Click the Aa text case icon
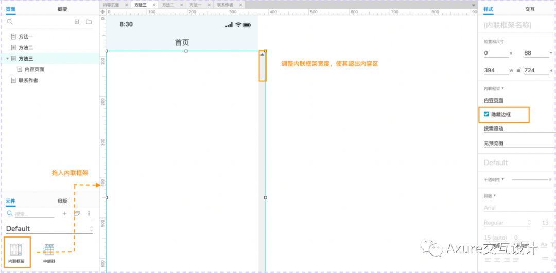 pos(544,245)
